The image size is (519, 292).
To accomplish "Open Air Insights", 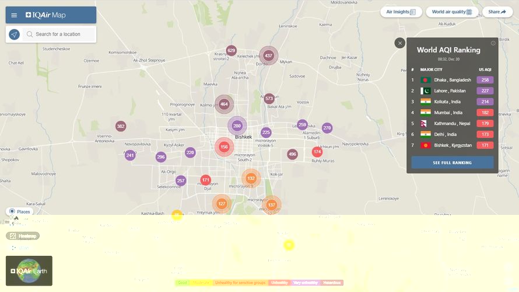I will [x=401, y=12].
